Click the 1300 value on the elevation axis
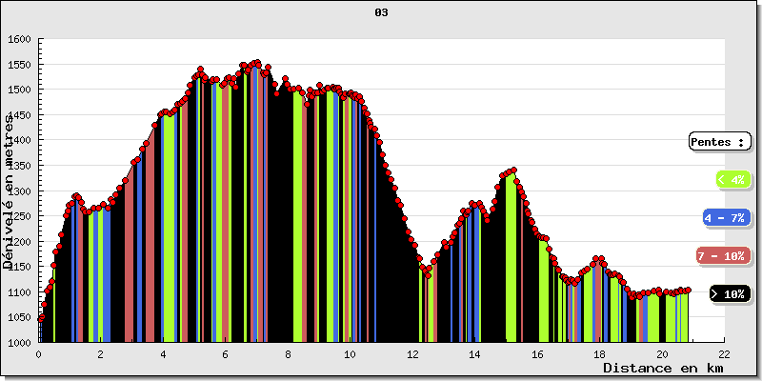The image size is (762, 381). click(x=19, y=191)
